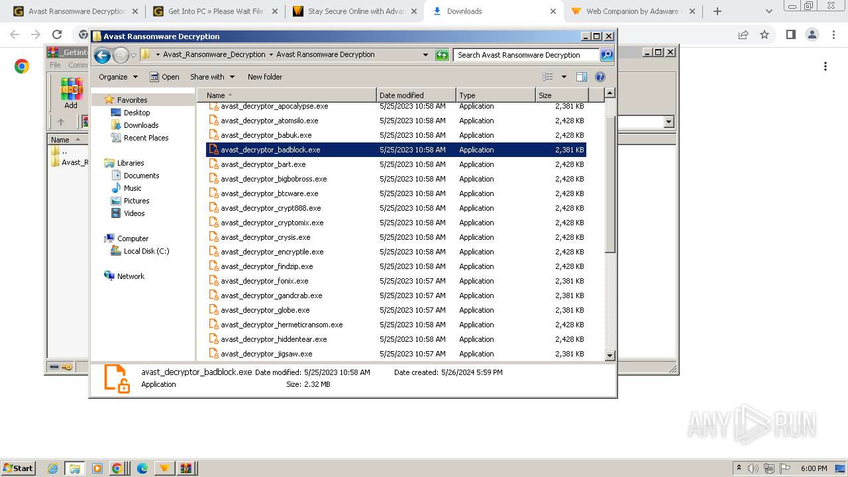Open Videos library
848x477 pixels.
(134, 213)
